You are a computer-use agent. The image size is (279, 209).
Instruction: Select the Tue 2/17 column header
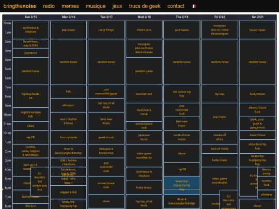(x=106, y=17)
